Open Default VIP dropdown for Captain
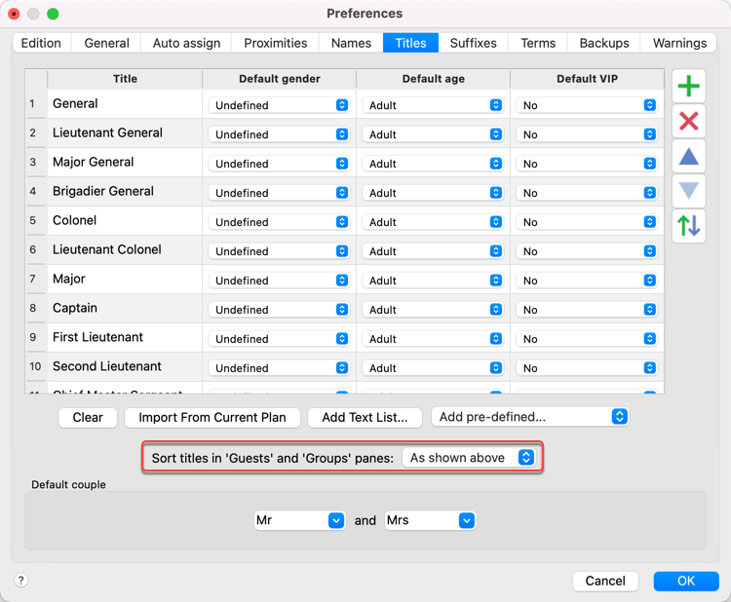Image resolution: width=731 pixels, height=602 pixels. [587, 310]
